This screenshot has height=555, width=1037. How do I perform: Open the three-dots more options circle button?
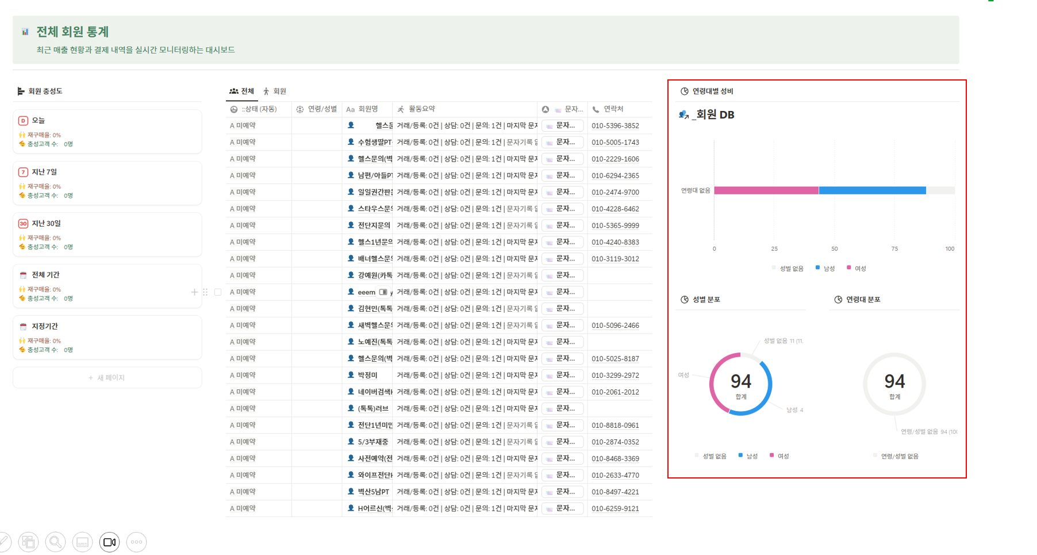tap(136, 542)
